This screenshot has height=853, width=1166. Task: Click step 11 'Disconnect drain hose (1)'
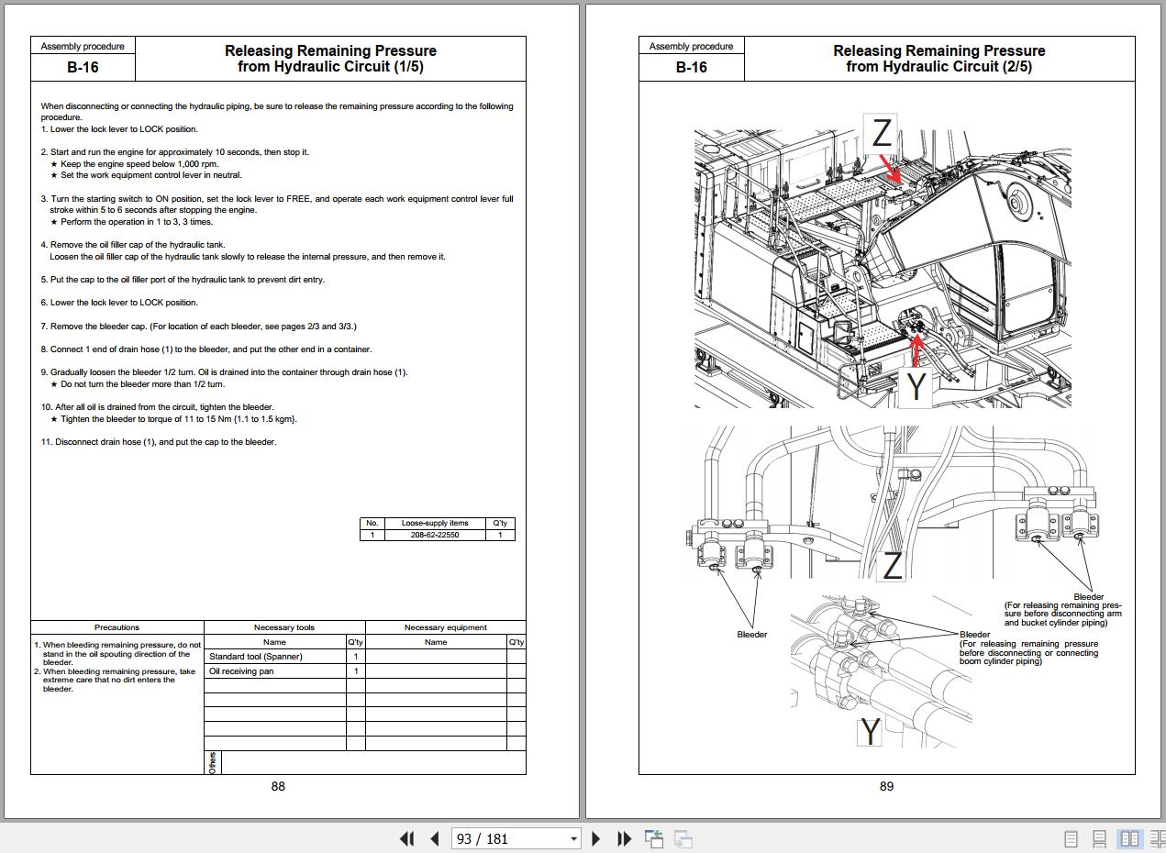pos(159,442)
